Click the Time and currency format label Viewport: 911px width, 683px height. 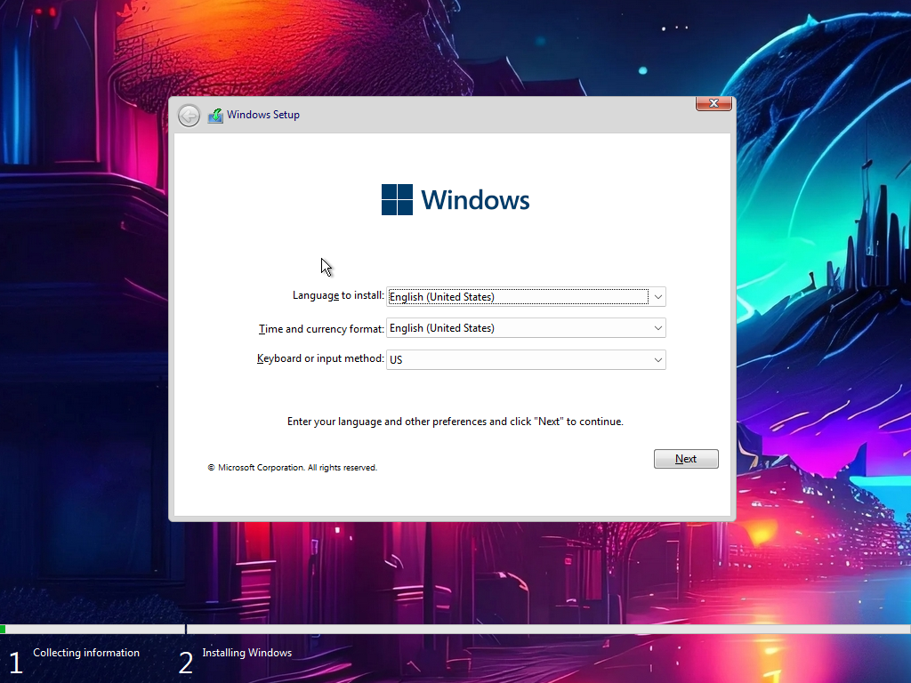pos(321,329)
